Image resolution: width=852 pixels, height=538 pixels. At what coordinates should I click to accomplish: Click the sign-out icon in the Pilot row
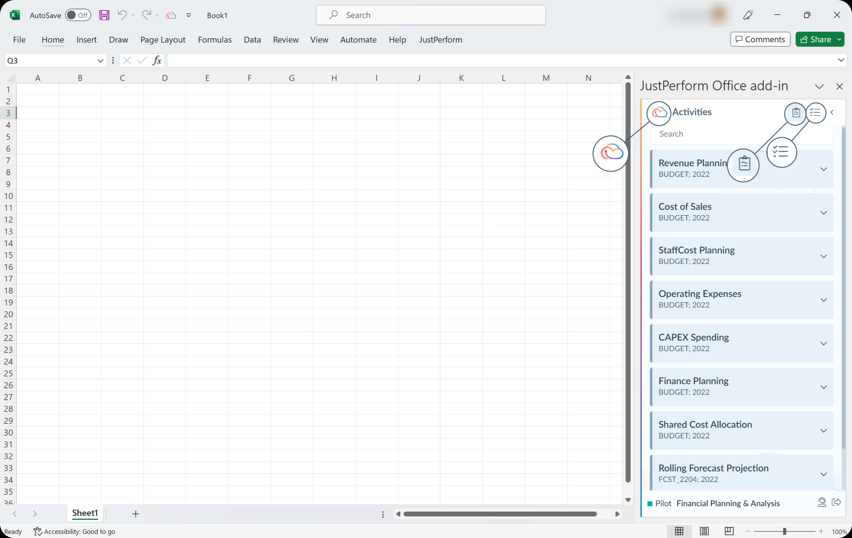(837, 503)
